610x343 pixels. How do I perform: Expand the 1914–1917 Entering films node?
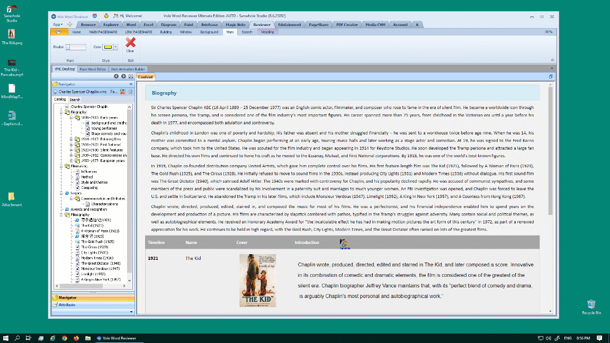[71, 139]
